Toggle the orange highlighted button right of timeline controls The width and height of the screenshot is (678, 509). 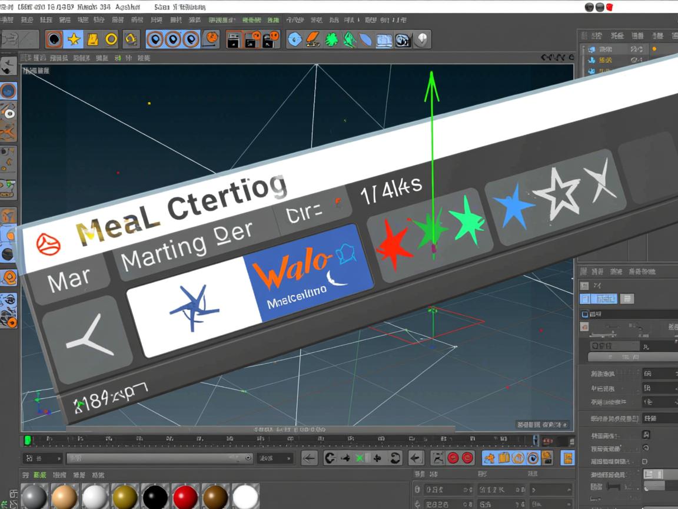pos(567,458)
